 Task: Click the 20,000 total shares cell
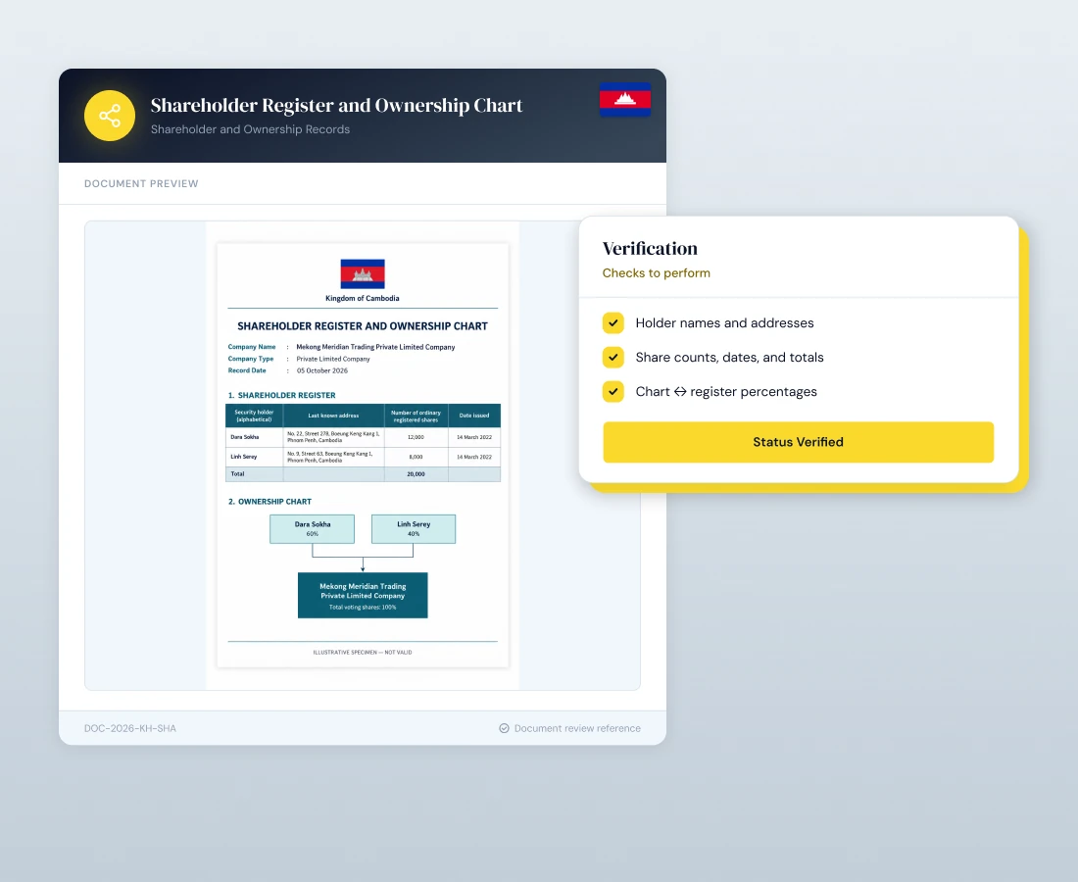[x=416, y=474]
